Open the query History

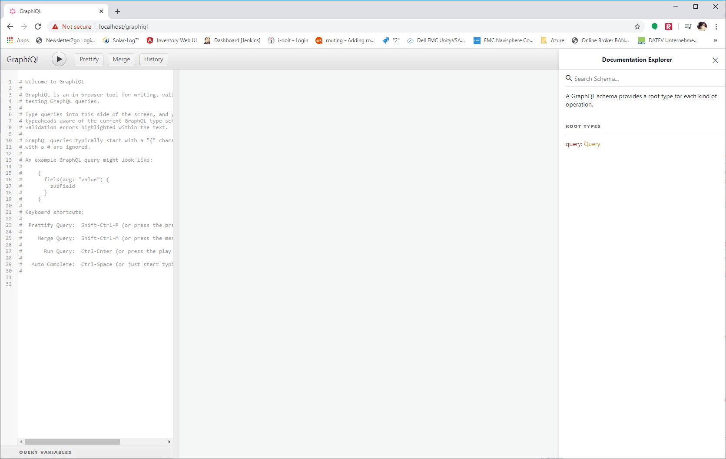pos(153,59)
